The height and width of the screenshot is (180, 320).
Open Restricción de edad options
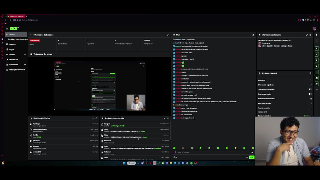point(285,103)
